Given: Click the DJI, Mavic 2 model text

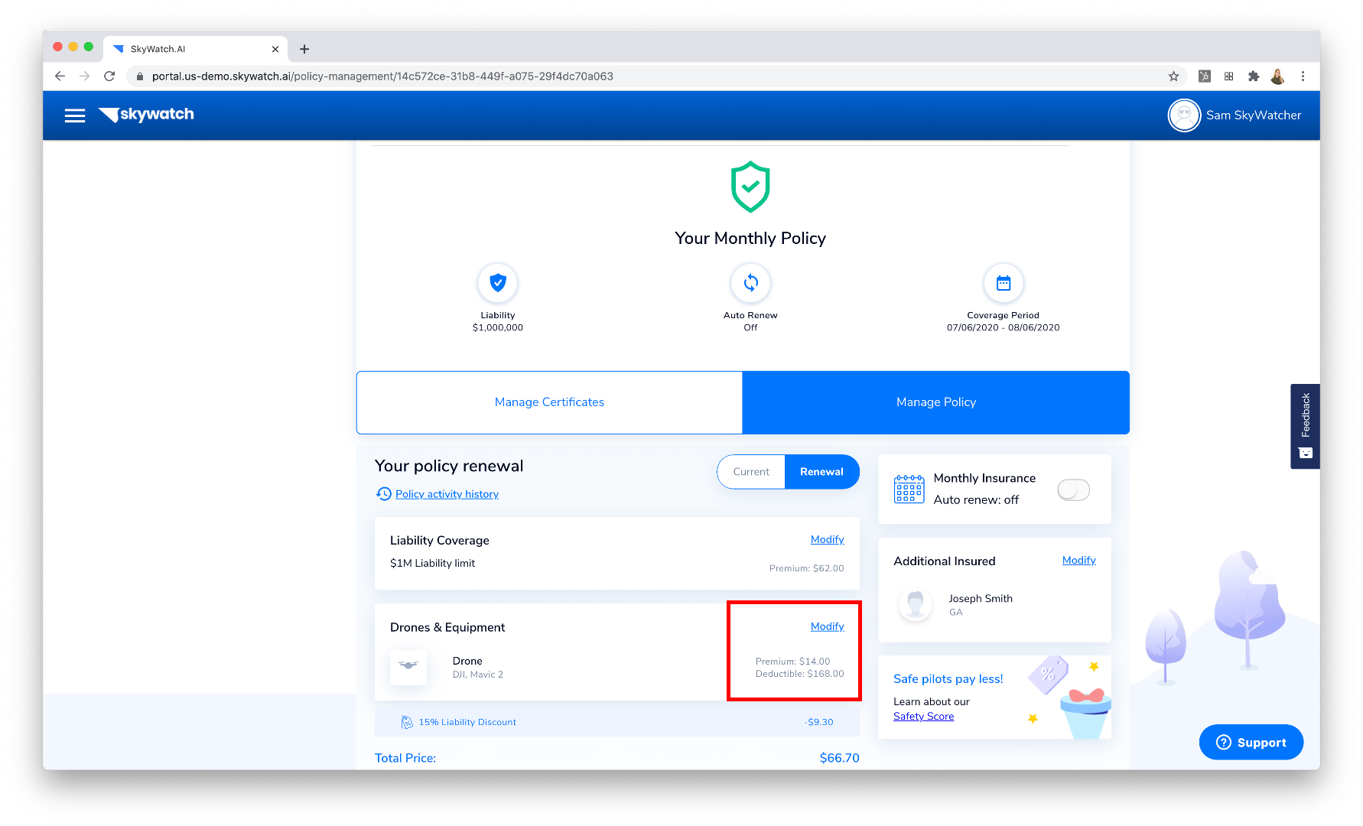Looking at the screenshot, I should pos(477,675).
